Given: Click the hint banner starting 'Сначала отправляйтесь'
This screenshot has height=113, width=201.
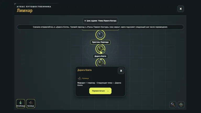Looking at the screenshot, I should (100, 27).
